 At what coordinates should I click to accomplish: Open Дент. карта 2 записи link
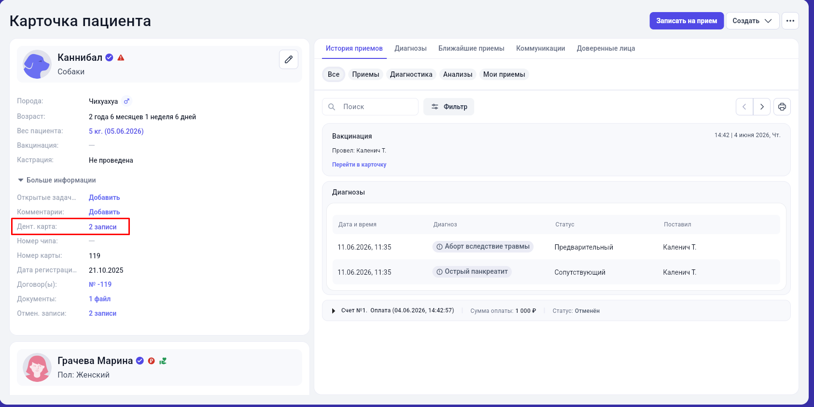click(x=102, y=227)
